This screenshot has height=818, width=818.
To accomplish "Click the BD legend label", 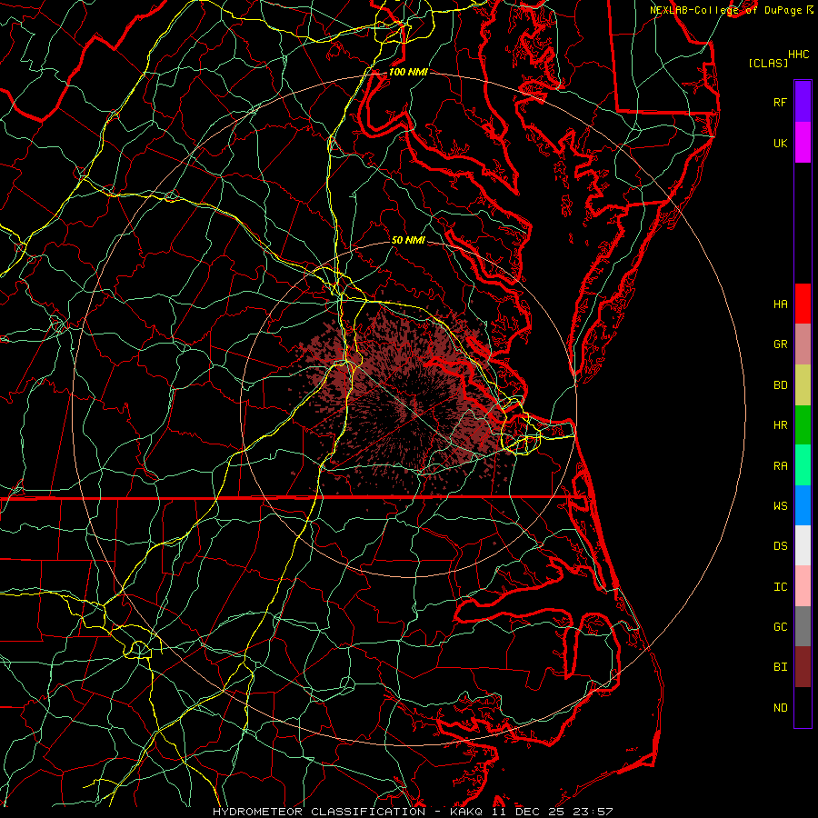I will tap(780, 385).
